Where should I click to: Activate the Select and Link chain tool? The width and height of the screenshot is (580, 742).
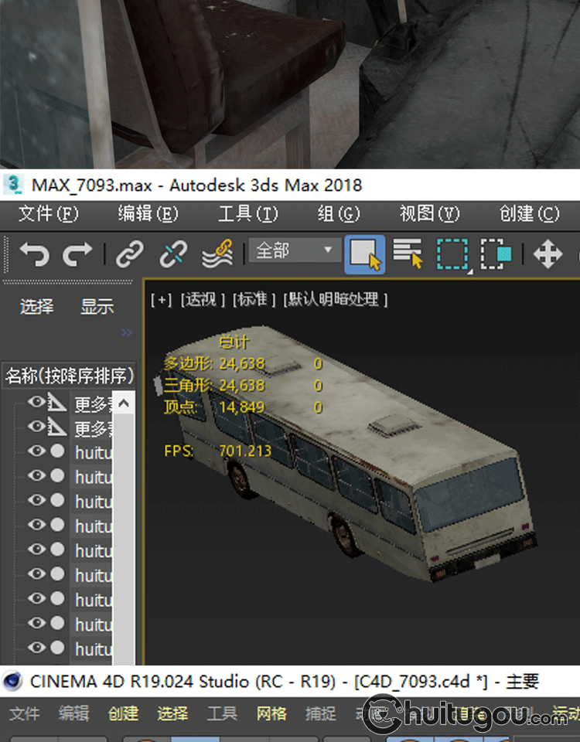(x=130, y=254)
